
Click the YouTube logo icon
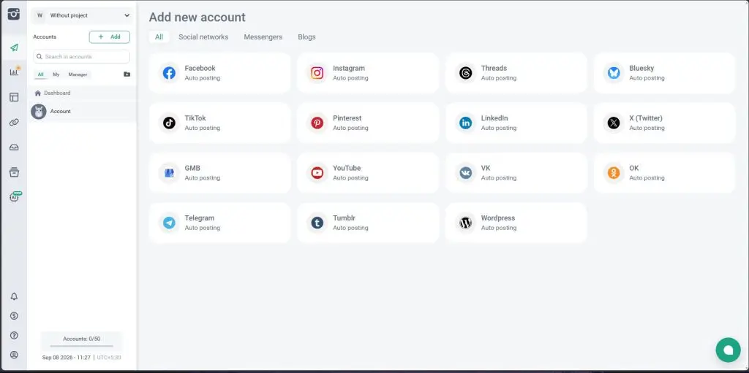317,173
